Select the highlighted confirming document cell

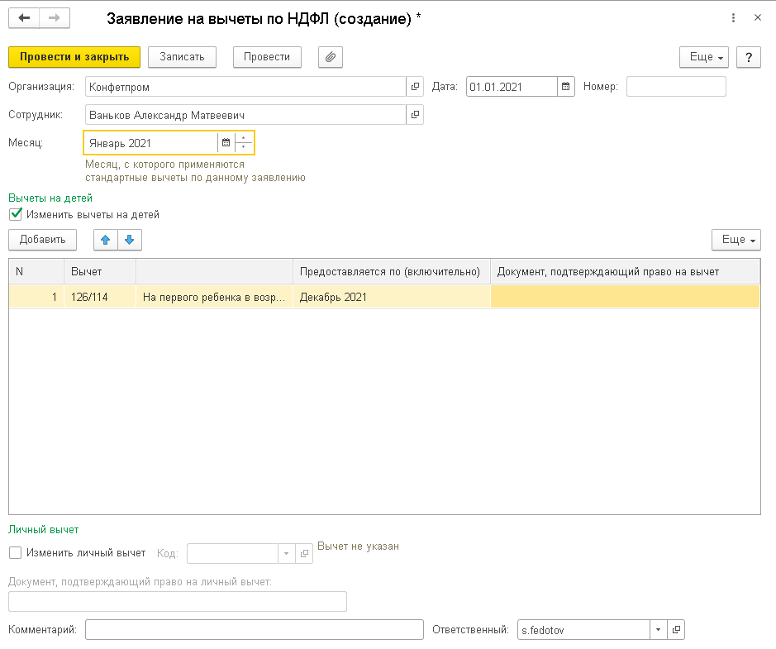(x=625, y=297)
